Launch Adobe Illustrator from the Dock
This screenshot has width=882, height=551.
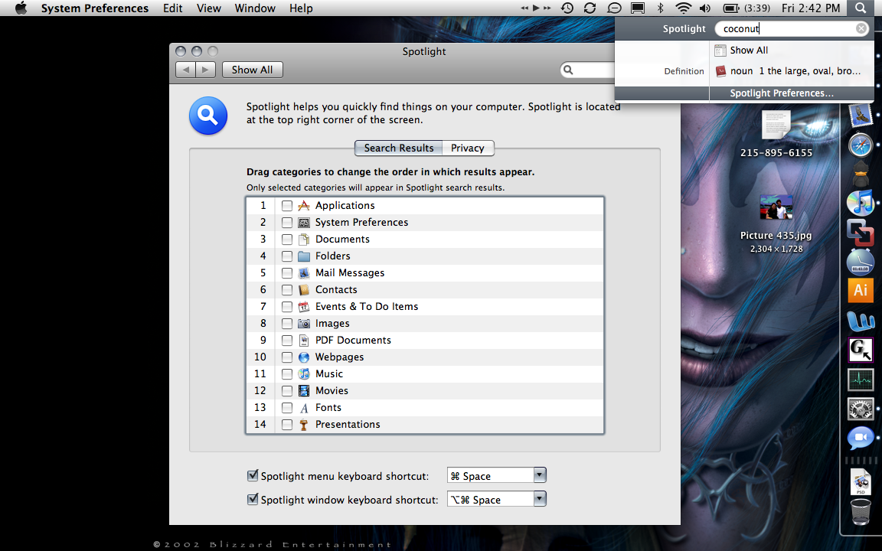[x=861, y=290]
